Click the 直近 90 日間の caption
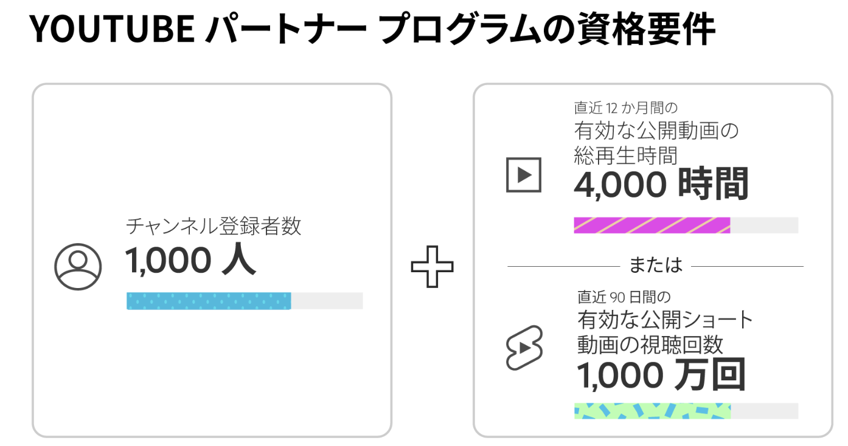Image resolution: width=848 pixels, height=446 pixels. click(624, 297)
